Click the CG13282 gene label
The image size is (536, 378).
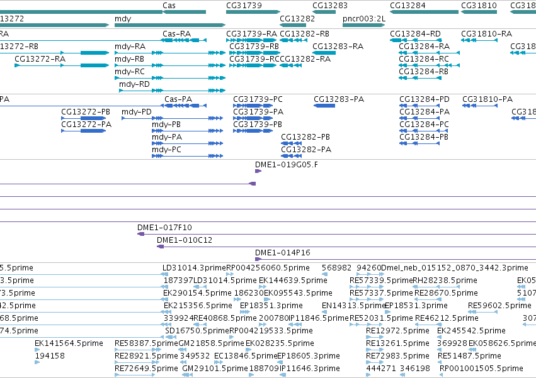pos(297,18)
